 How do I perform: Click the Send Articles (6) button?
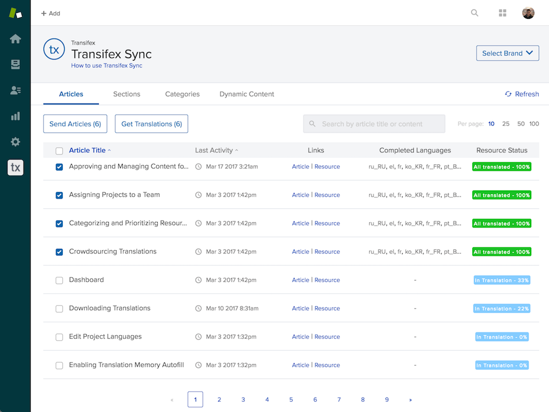click(75, 124)
